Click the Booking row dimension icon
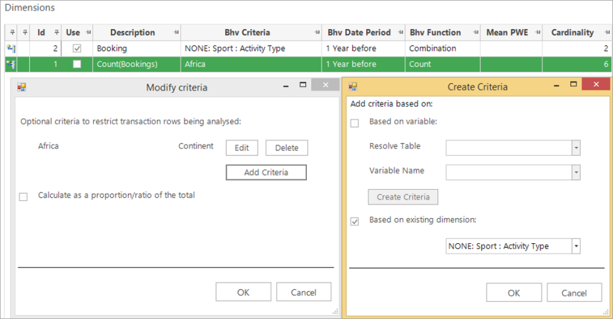The image size is (613, 319). click(x=11, y=48)
